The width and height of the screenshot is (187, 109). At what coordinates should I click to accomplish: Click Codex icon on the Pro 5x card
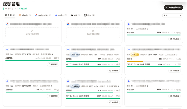click(129, 49)
